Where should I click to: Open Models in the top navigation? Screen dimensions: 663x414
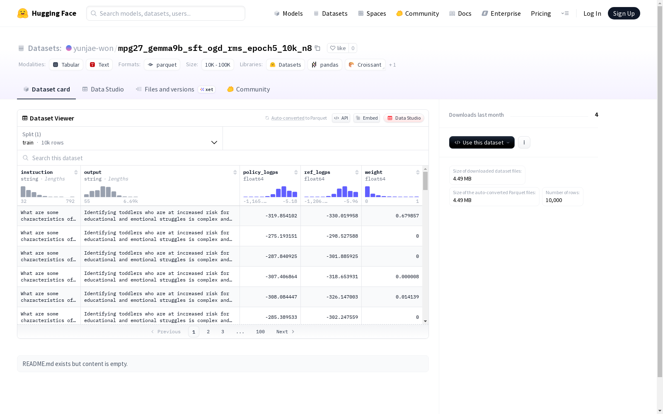point(288,13)
